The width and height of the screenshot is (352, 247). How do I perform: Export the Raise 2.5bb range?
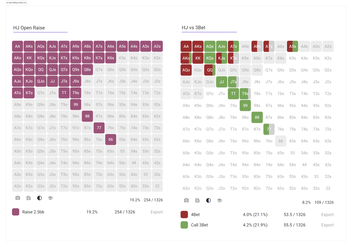pyautogui.click(x=157, y=212)
